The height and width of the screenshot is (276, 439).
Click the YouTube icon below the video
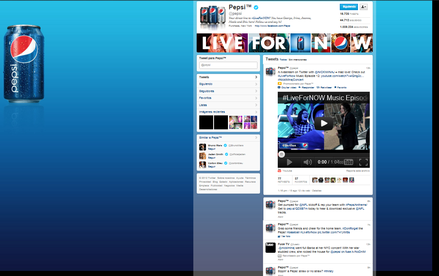[279, 171]
